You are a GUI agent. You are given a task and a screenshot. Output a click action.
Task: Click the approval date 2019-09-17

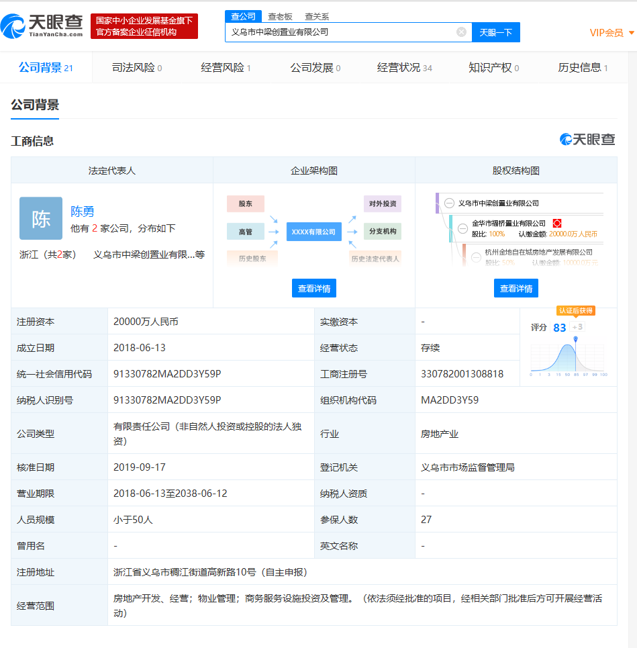[x=140, y=467]
